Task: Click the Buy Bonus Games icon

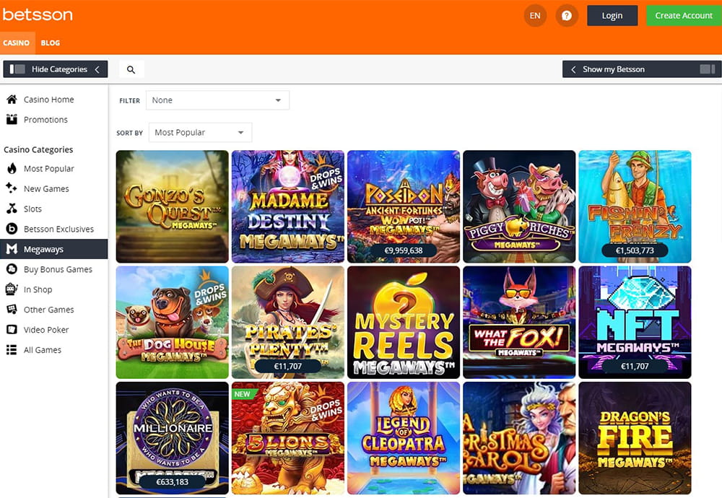Action: [12, 269]
